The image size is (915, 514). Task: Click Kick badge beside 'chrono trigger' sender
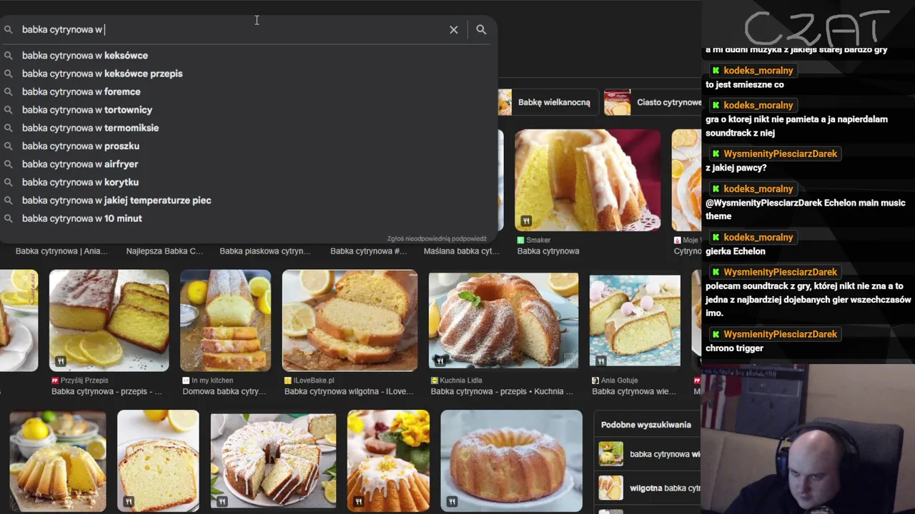click(x=715, y=334)
